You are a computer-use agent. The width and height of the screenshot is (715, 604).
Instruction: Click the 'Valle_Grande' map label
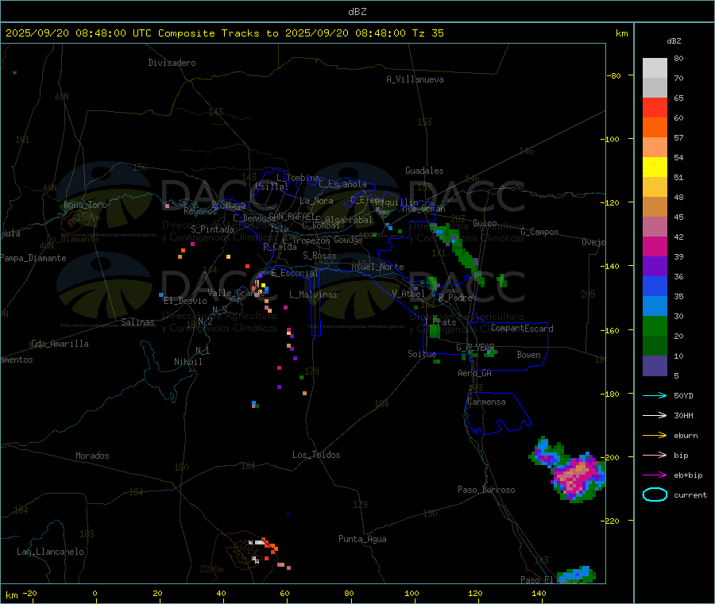tap(236, 293)
